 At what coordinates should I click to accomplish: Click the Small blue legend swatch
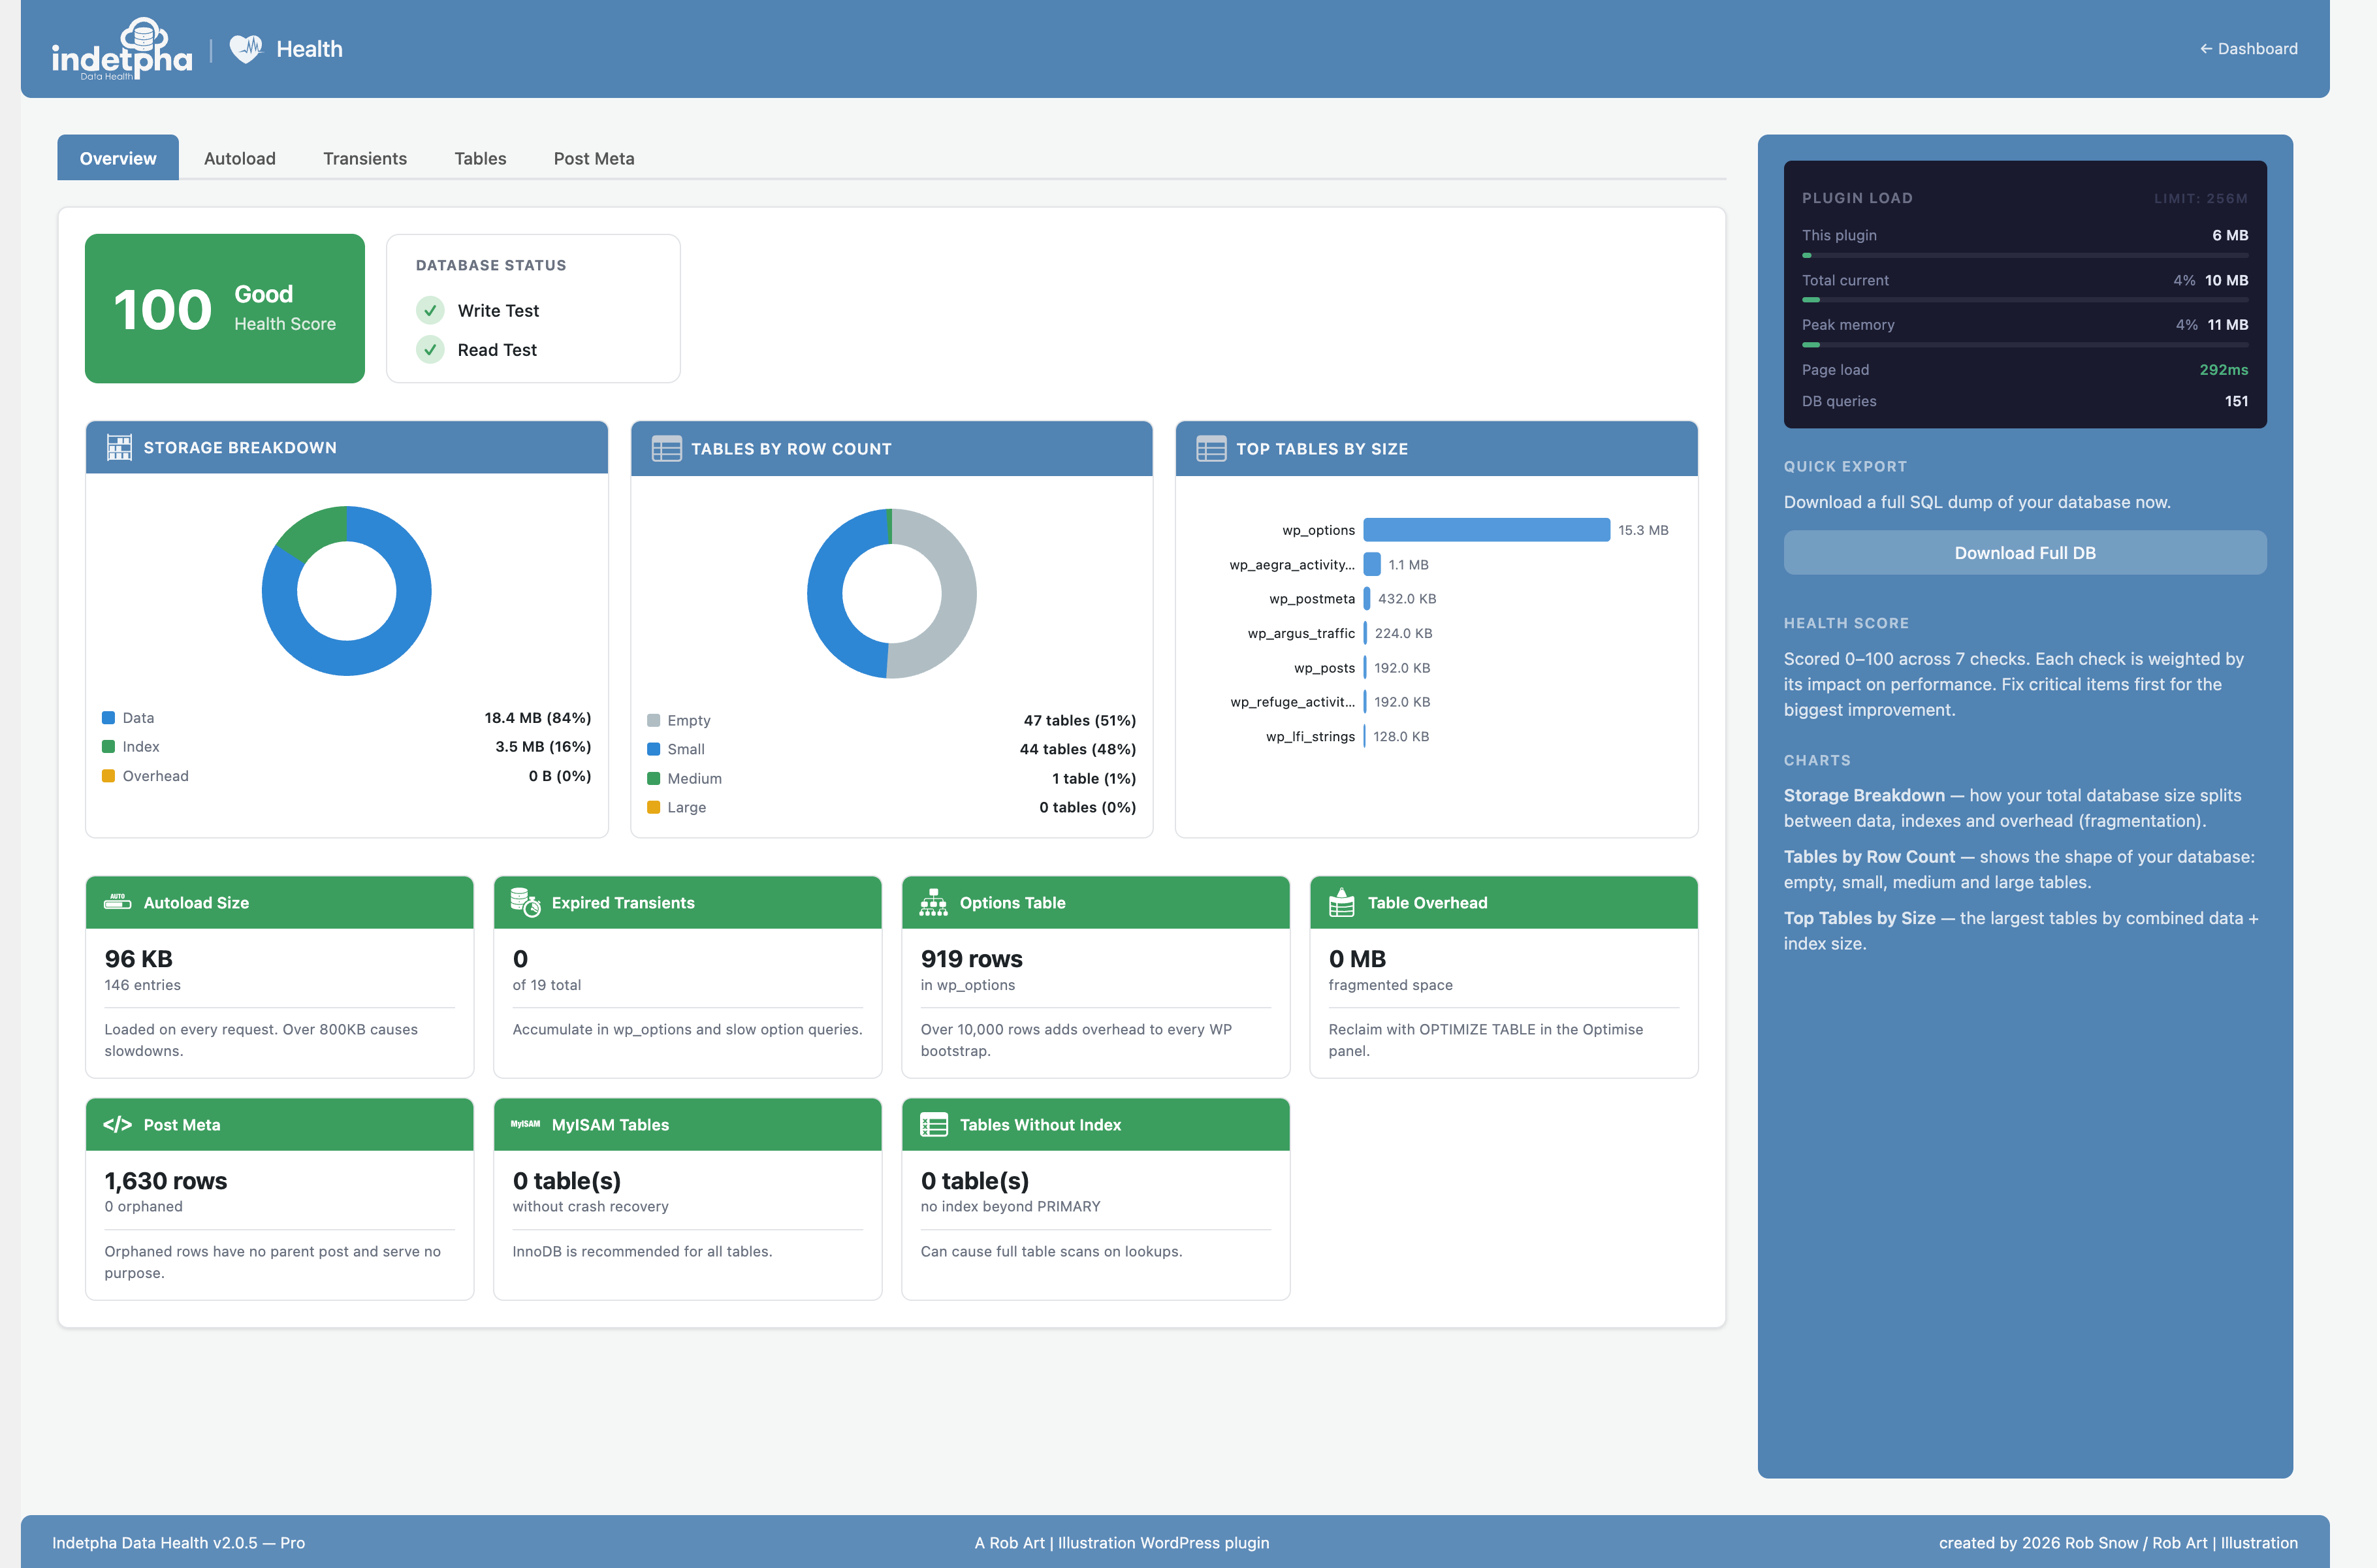tap(653, 749)
